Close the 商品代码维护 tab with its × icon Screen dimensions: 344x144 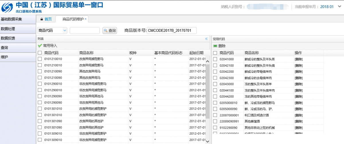click(86, 19)
